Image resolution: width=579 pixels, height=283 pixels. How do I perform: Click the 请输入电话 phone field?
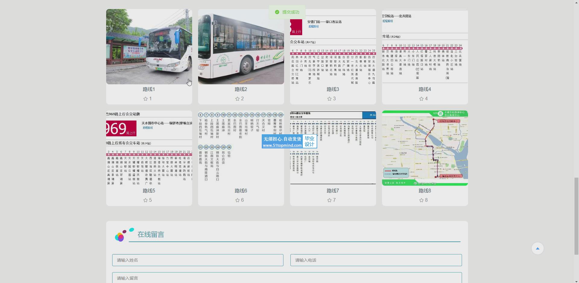tap(376, 260)
